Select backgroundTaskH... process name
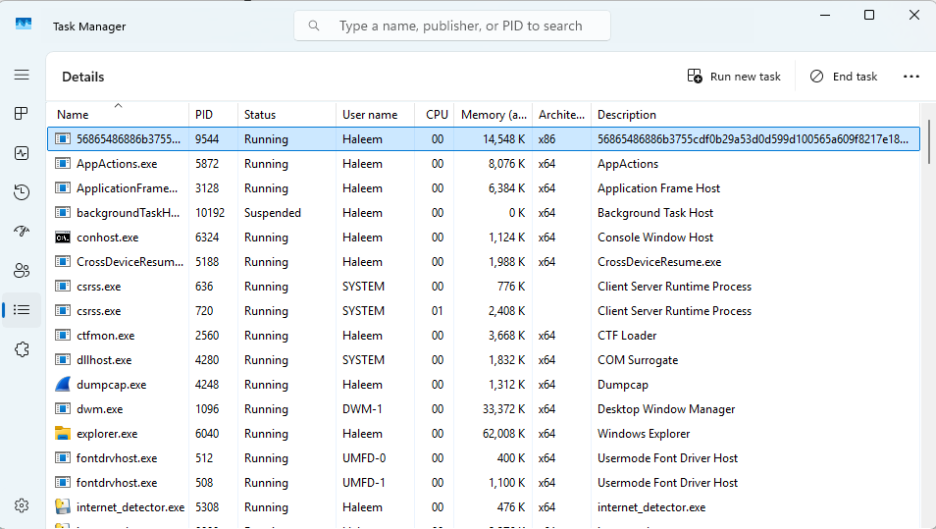The width and height of the screenshot is (936, 529). tap(129, 213)
